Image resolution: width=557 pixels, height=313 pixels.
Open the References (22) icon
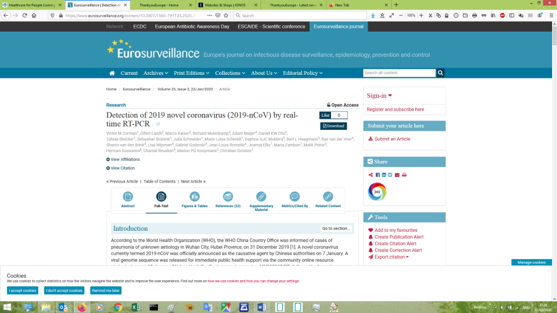[228, 197]
